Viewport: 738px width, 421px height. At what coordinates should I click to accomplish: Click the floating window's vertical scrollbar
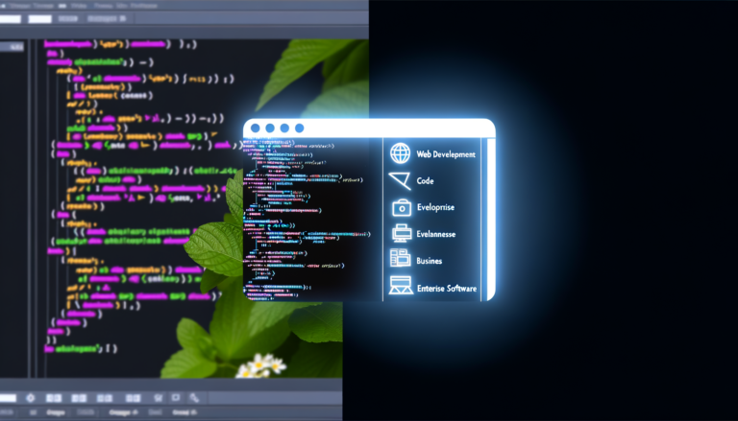tap(491, 219)
